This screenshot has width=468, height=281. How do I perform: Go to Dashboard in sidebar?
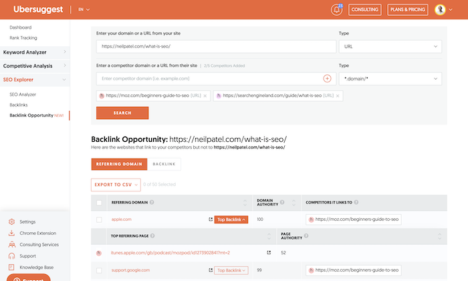(x=20, y=27)
